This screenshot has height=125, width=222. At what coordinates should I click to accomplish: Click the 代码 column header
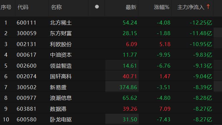click(x=23, y=7)
